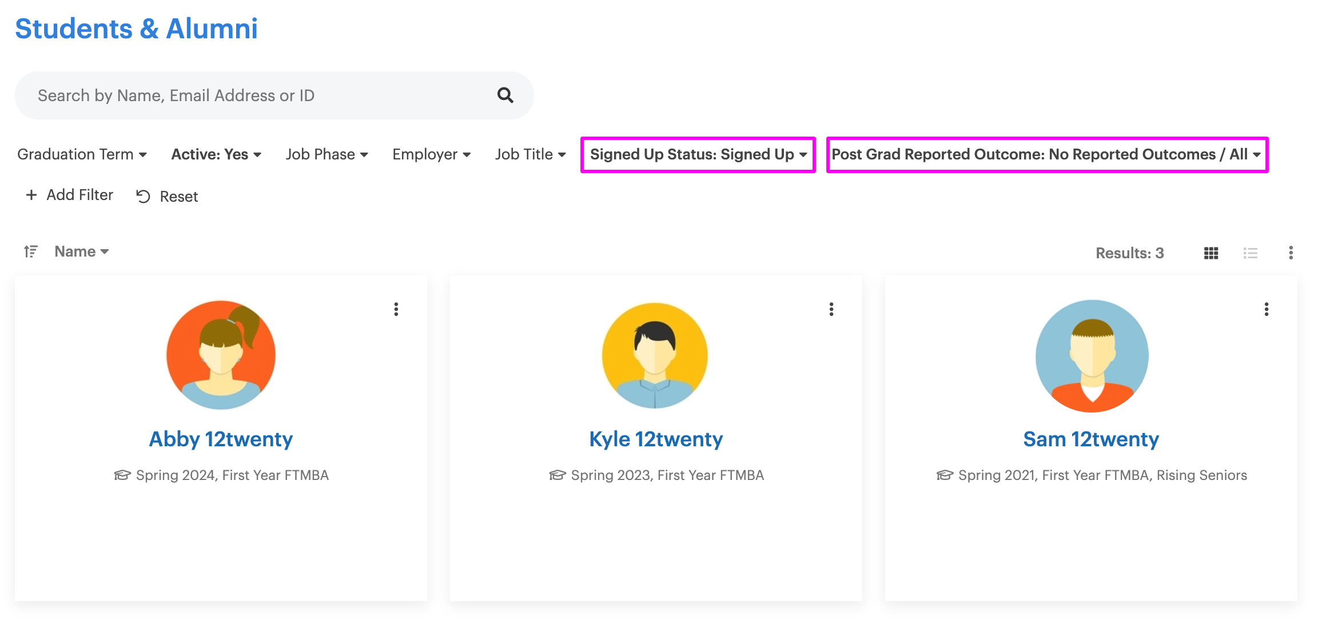Switch to list view layout
The width and height of the screenshot is (1322, 624).
(1250, 253)
